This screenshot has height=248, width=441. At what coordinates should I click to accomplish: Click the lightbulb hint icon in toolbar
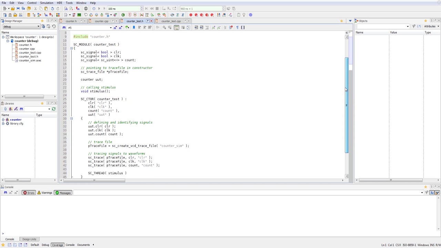(244, 15)
